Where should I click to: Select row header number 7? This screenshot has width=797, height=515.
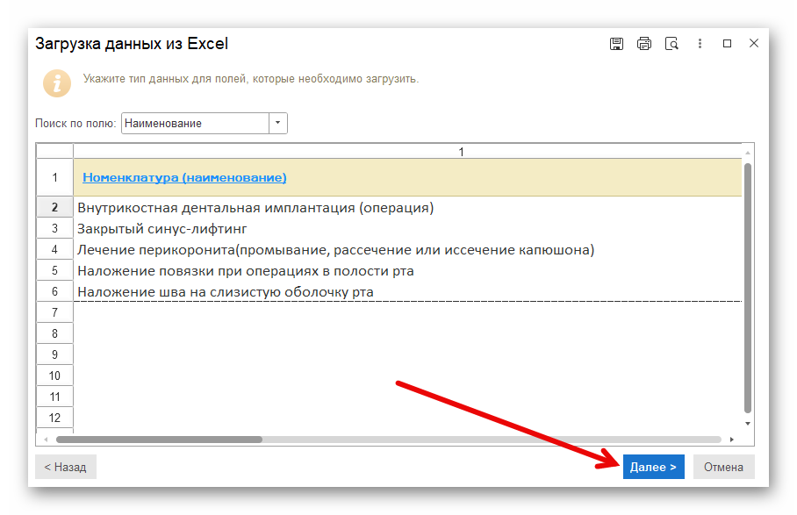coord(55,312)
